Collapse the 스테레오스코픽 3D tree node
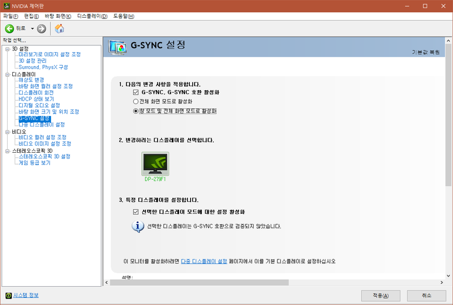Viewport: 453px width, 305px height. (8, 151)
